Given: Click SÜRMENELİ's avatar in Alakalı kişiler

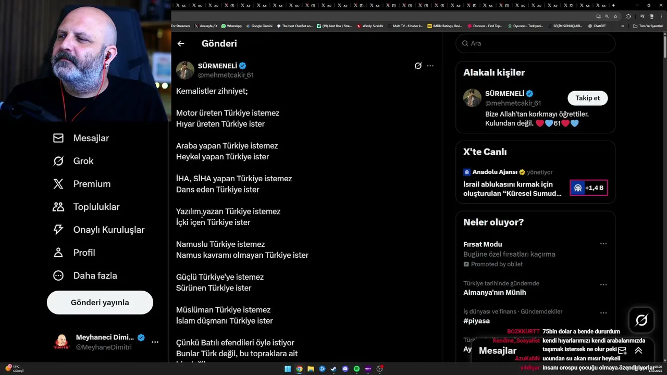Looking at the screenshot, I should click(x=472, y=98).
